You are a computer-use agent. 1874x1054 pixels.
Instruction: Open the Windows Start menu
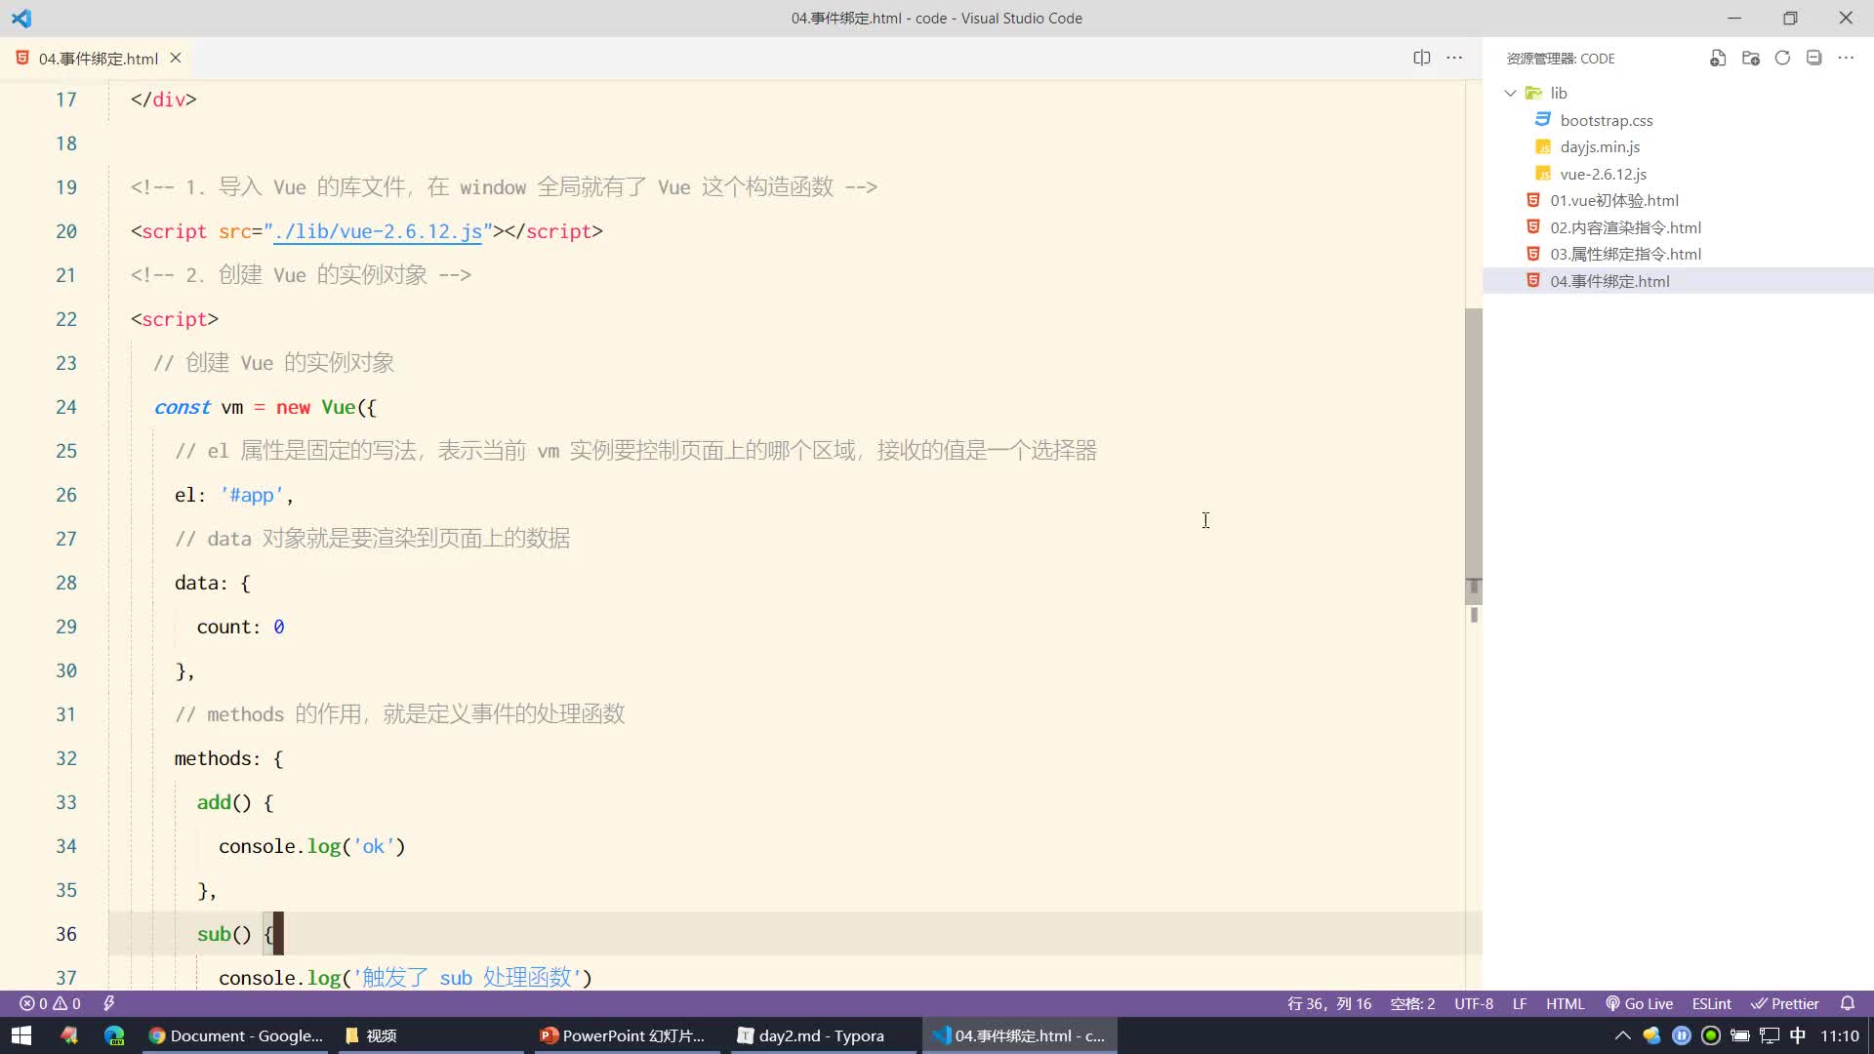[x=21, y=1035]
